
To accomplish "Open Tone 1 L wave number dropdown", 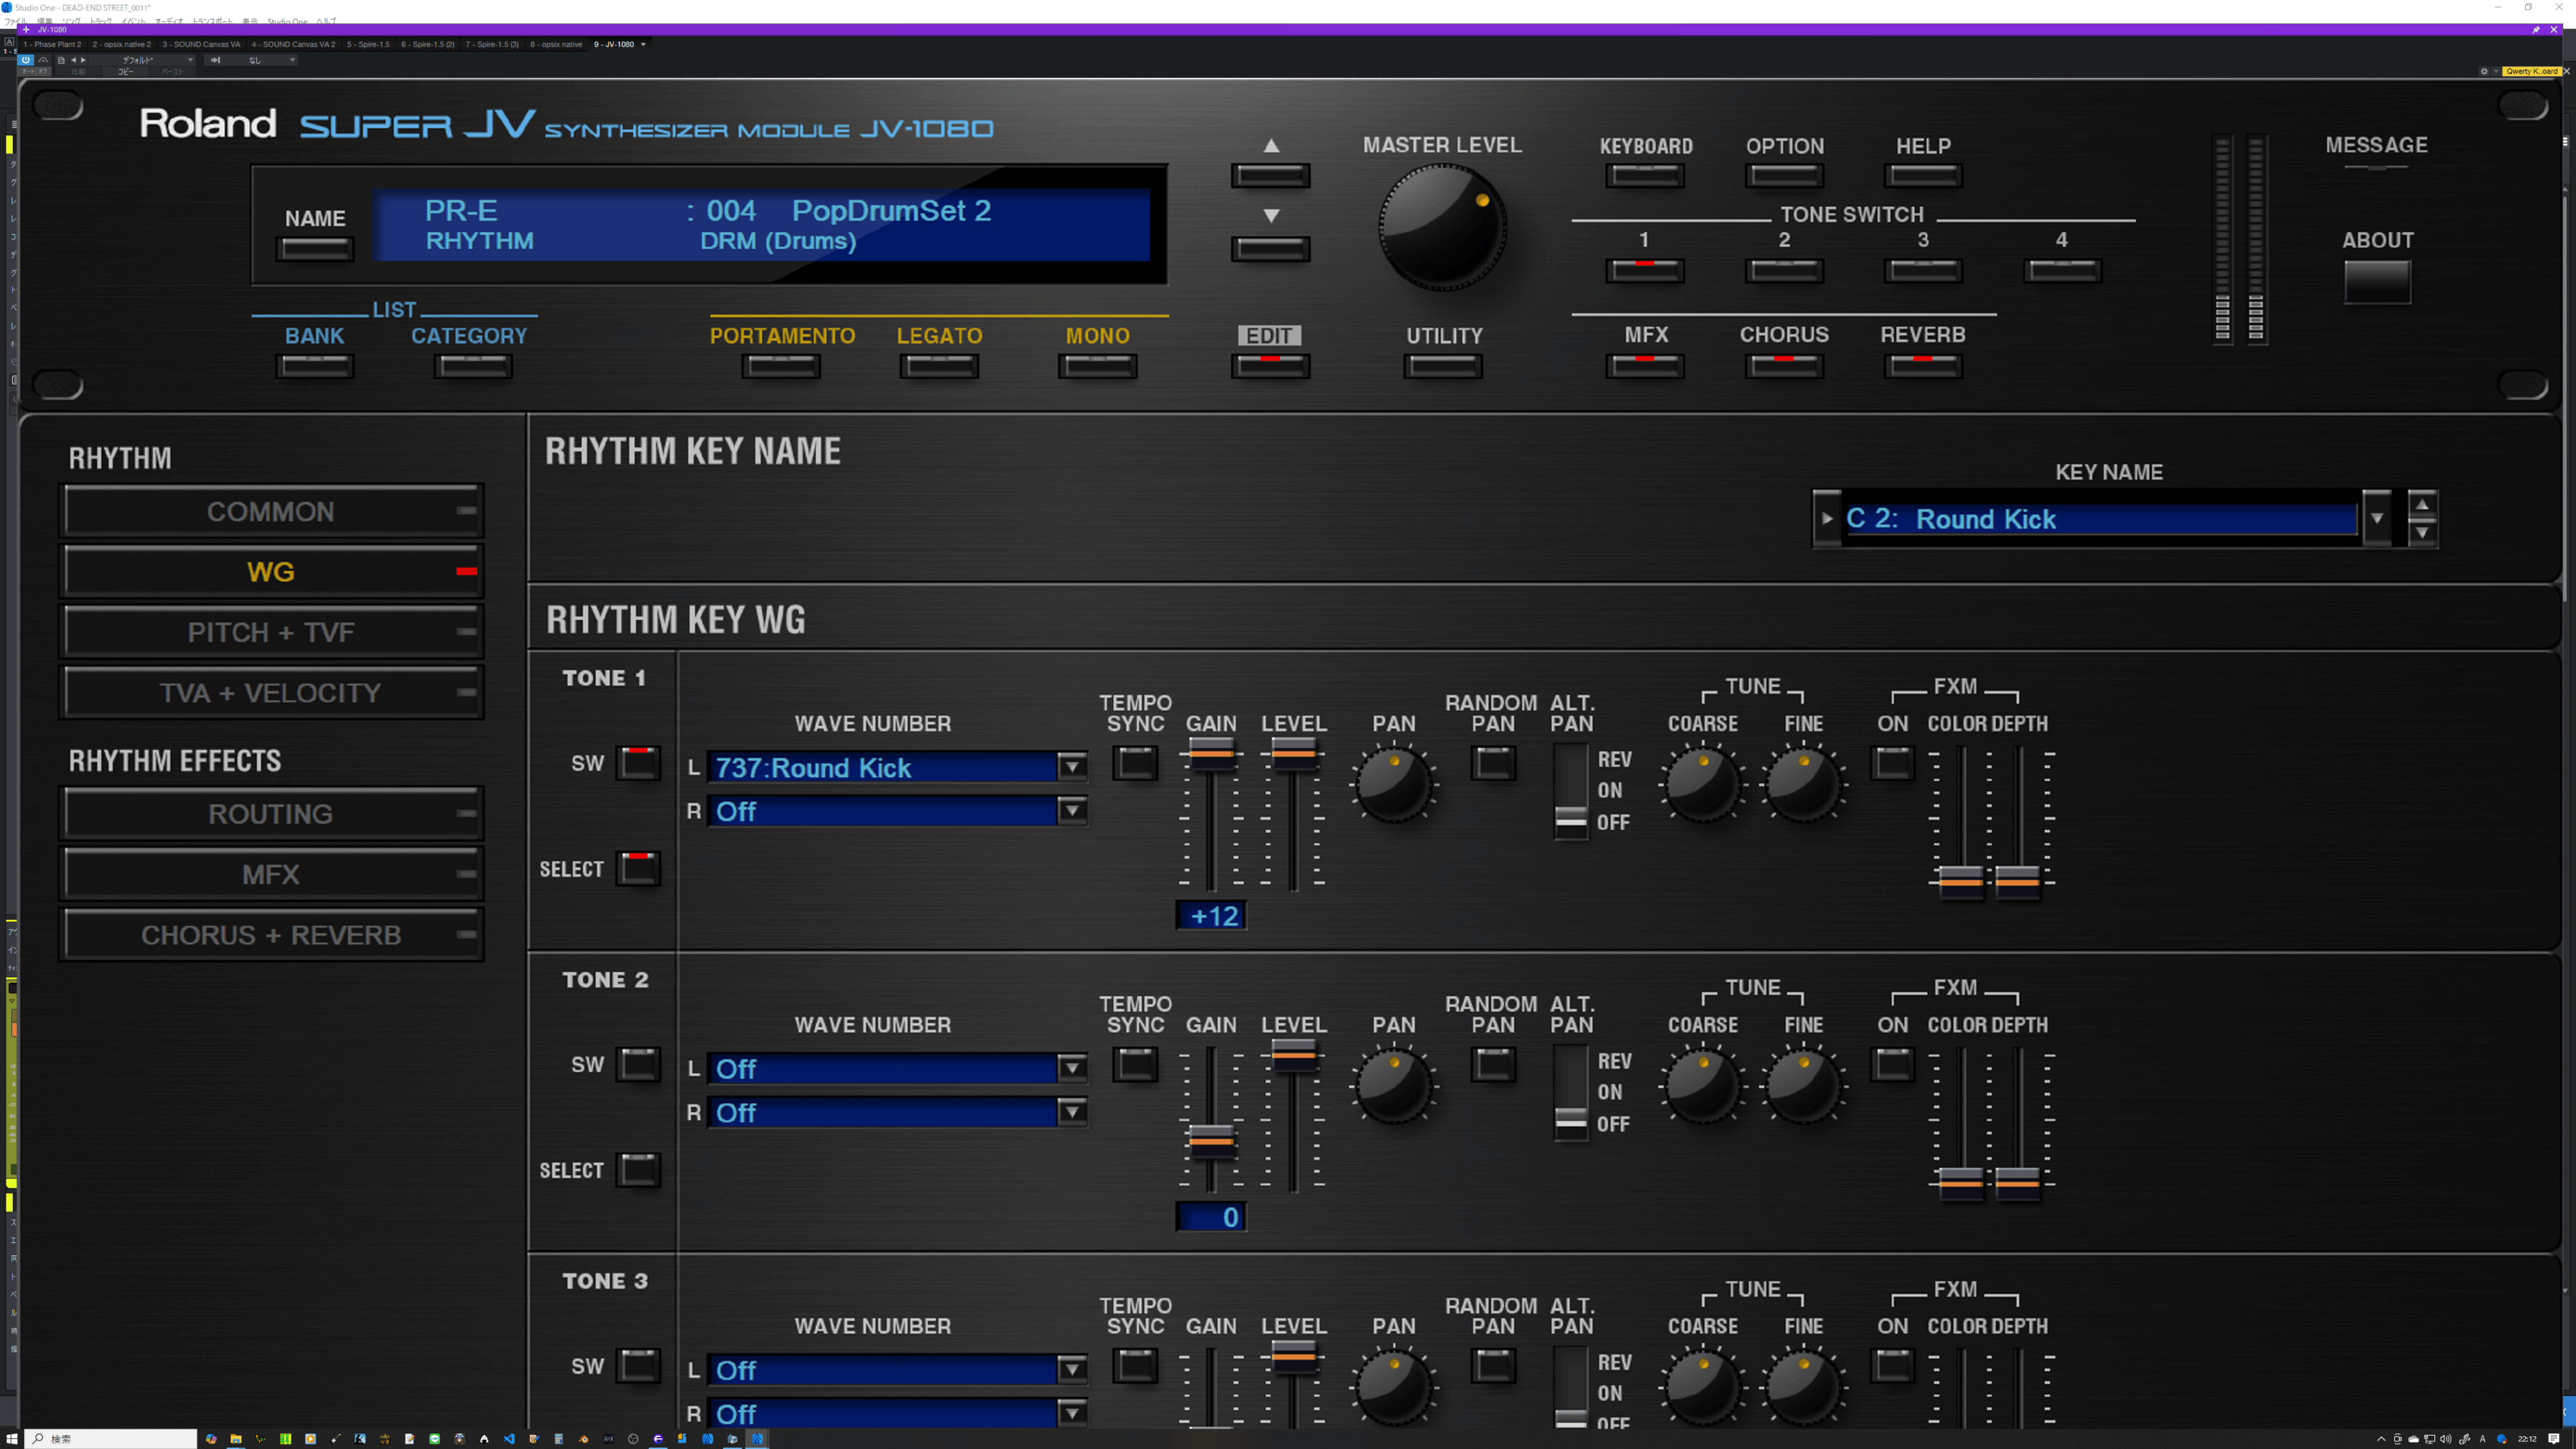I will (1072, 767).
